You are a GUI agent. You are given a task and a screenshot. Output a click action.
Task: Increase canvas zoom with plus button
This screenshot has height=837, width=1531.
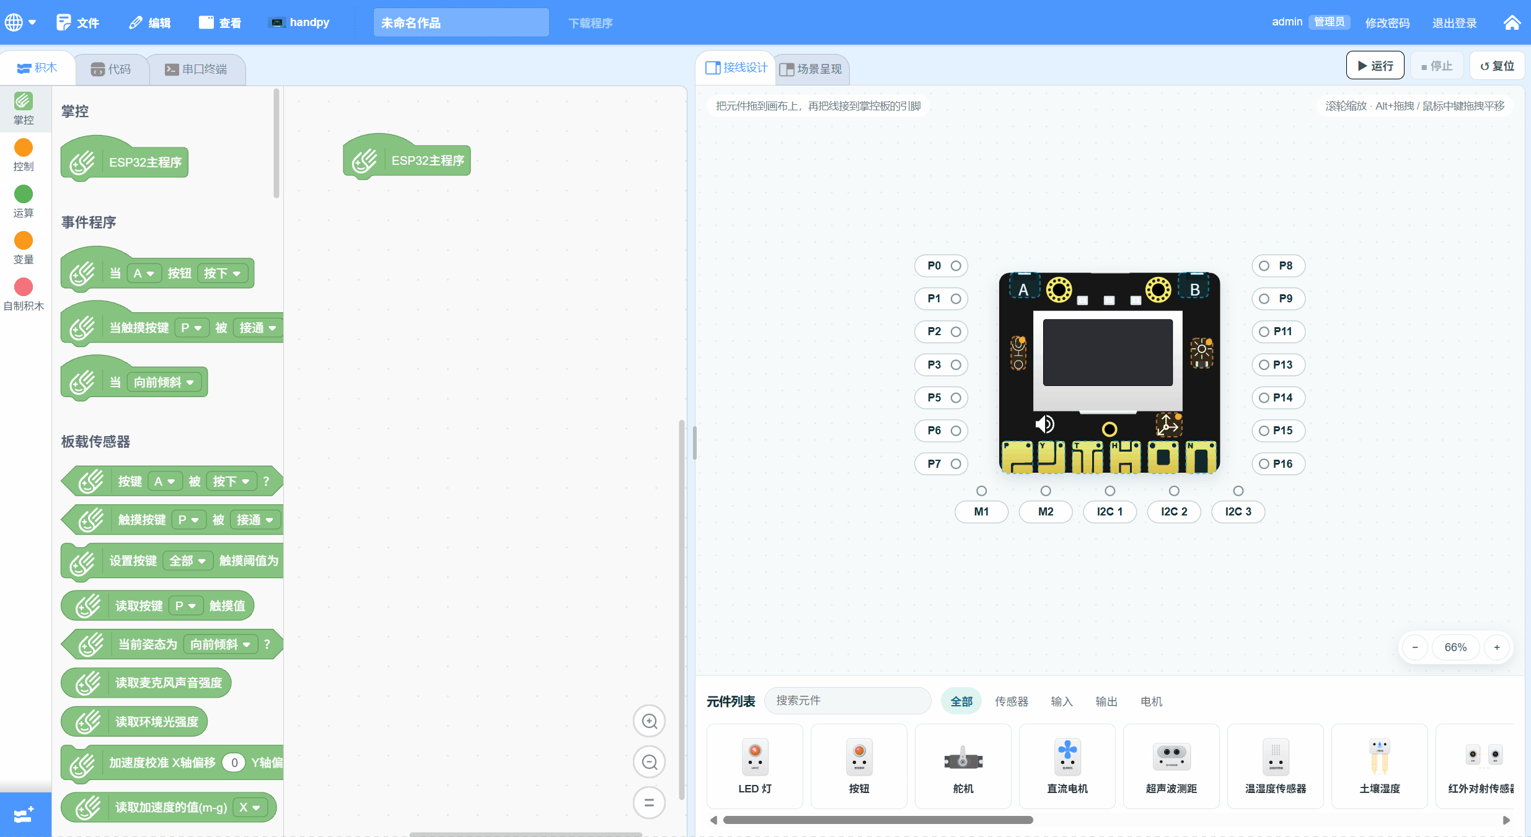tap(1497, 647)
